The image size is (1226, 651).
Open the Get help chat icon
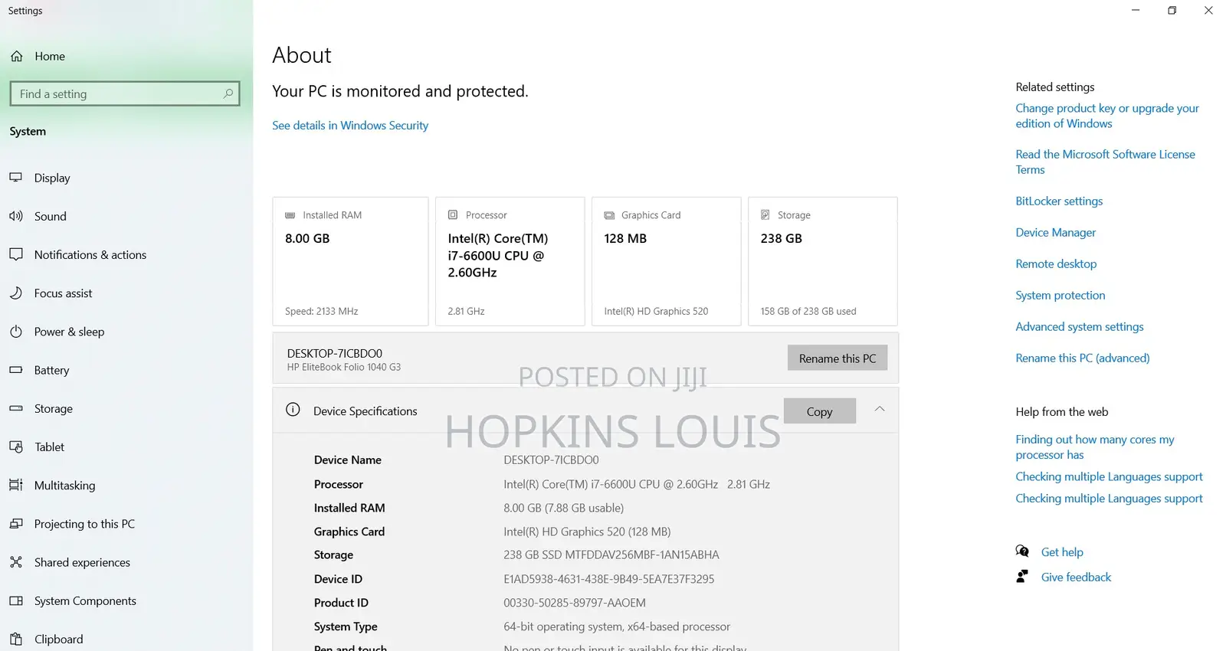[1022, 551]
